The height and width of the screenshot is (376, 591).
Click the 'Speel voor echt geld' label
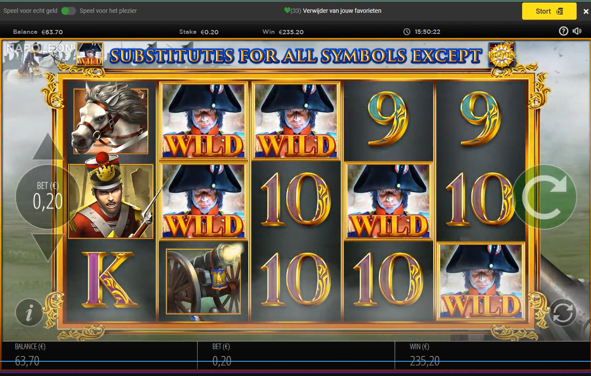tap(30, 11)
